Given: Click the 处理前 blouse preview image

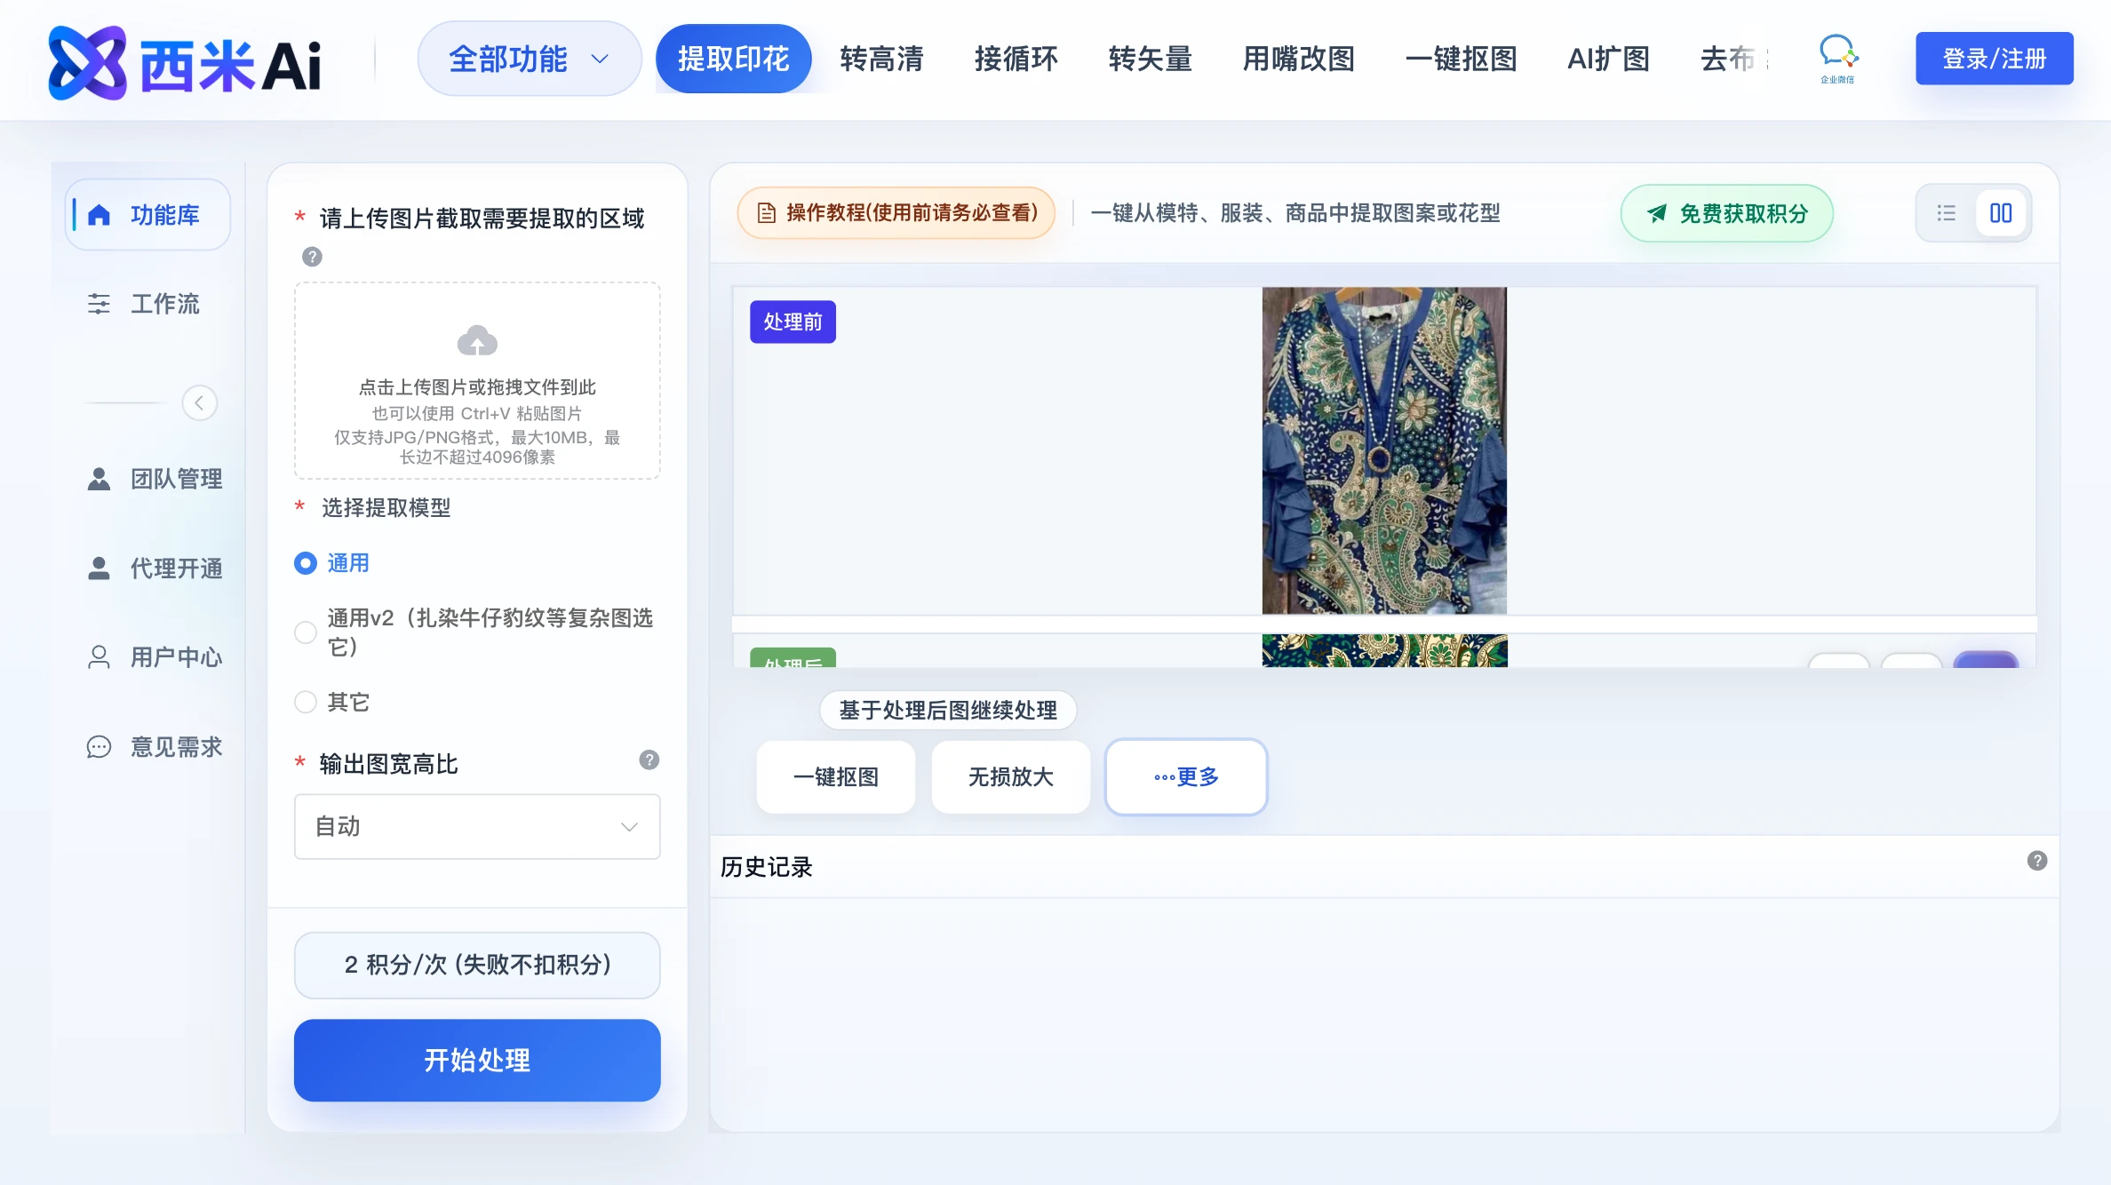Looking at the screenshot, I should (1384, 450).
